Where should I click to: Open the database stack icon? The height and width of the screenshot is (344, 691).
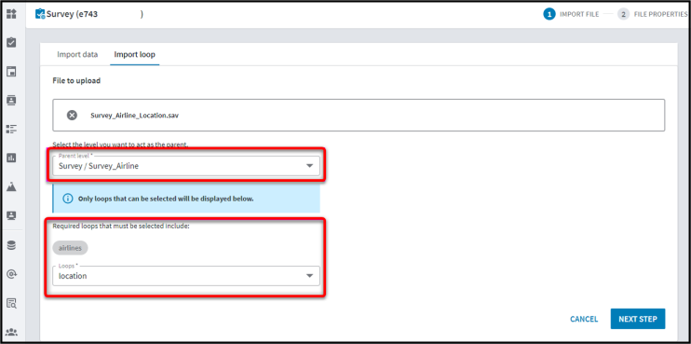point(11,246)
